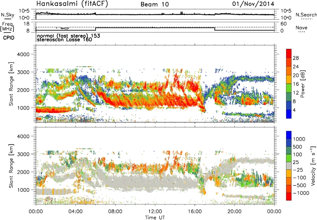Click the 28 label on power colorbar
This screenshot has width=317, height=220.
click(x=296, y=58)
